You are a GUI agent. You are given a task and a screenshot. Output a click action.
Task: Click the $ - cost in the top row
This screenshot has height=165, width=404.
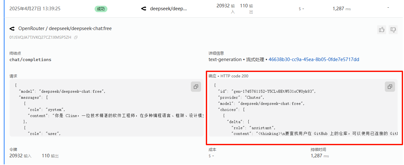(301, 9)
